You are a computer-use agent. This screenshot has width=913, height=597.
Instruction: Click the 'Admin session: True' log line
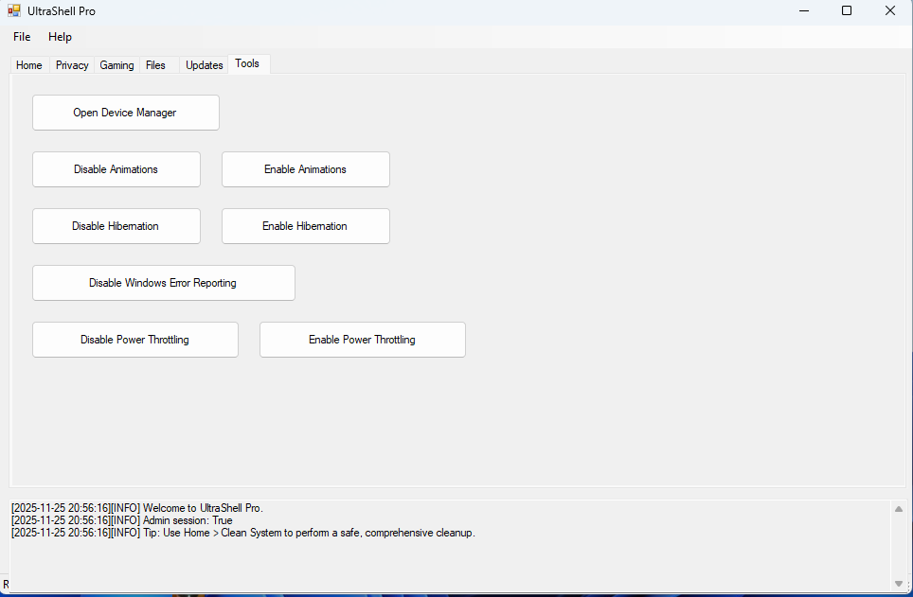tap(121, 520)
